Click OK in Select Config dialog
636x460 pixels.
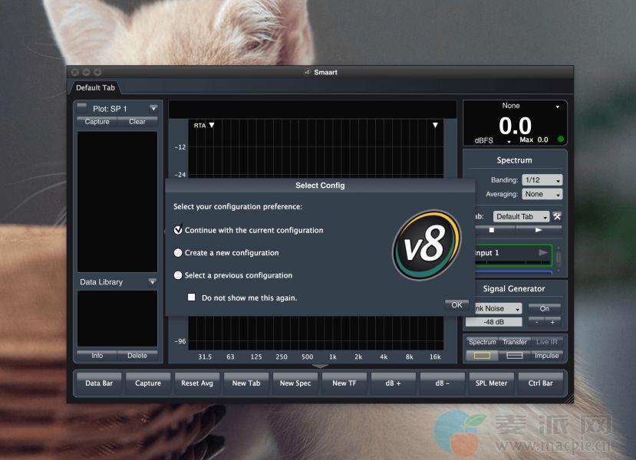456,305
